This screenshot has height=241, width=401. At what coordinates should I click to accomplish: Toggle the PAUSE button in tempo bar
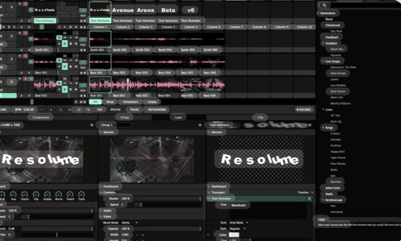click(134, 110)
